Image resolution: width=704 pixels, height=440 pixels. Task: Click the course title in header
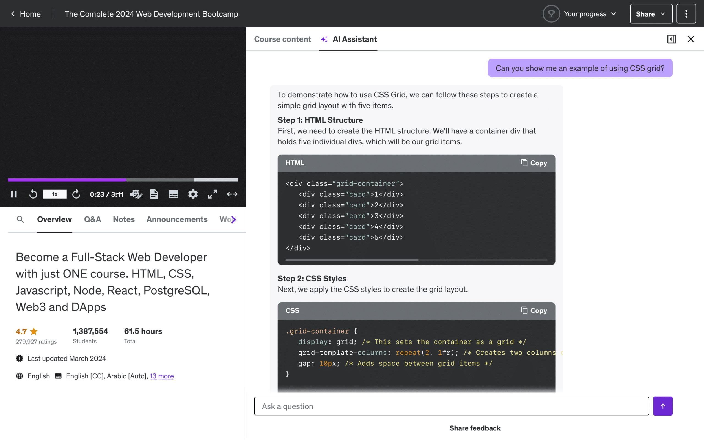(x=151, y=14)
